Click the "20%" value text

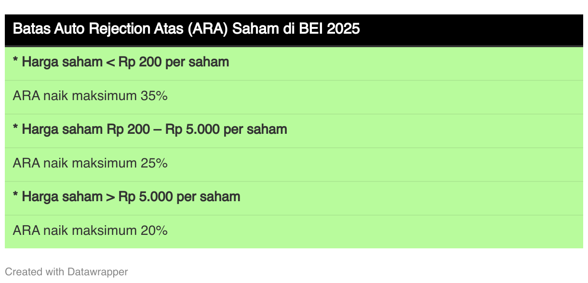(x=154, y=231)
